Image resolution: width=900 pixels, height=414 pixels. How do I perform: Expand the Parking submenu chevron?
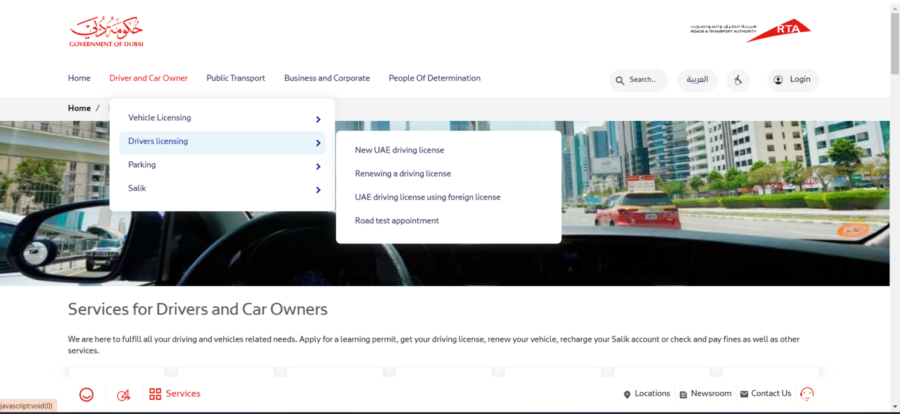tap(318, 166)
